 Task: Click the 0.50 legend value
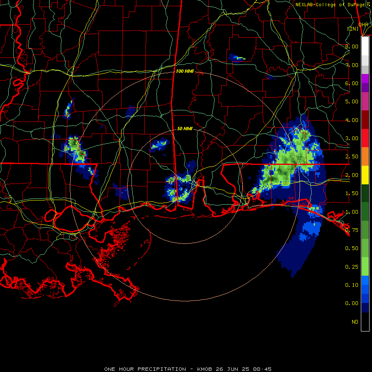(x=352, y=248)
